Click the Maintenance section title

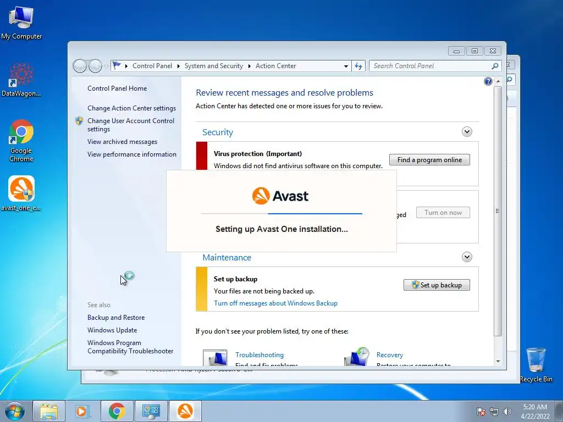(227, 257)
